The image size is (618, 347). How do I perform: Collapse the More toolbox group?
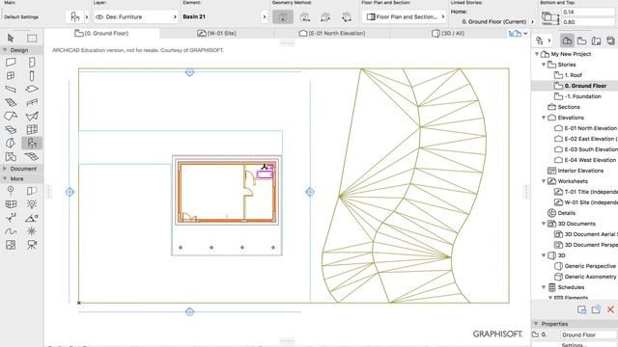point(5,178)
